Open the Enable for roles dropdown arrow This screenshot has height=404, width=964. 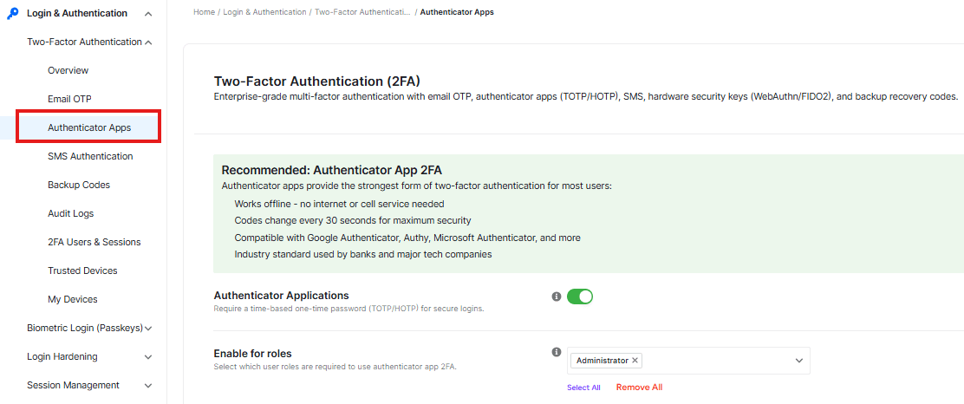(798, 361)
